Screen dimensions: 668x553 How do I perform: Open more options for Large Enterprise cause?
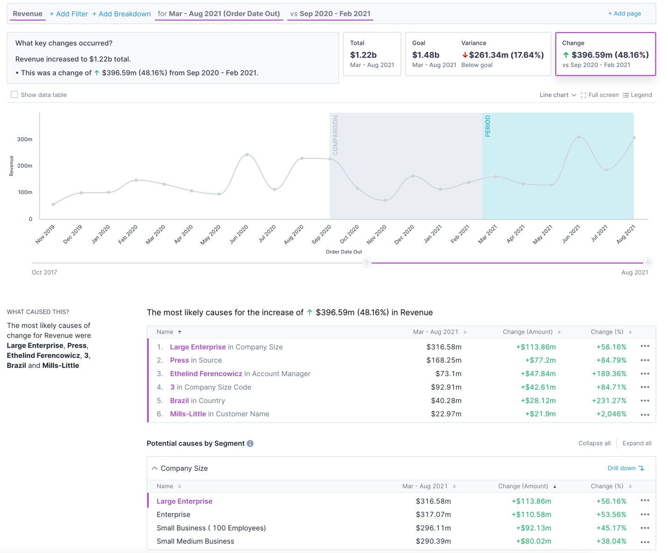[x=645, y=346]
